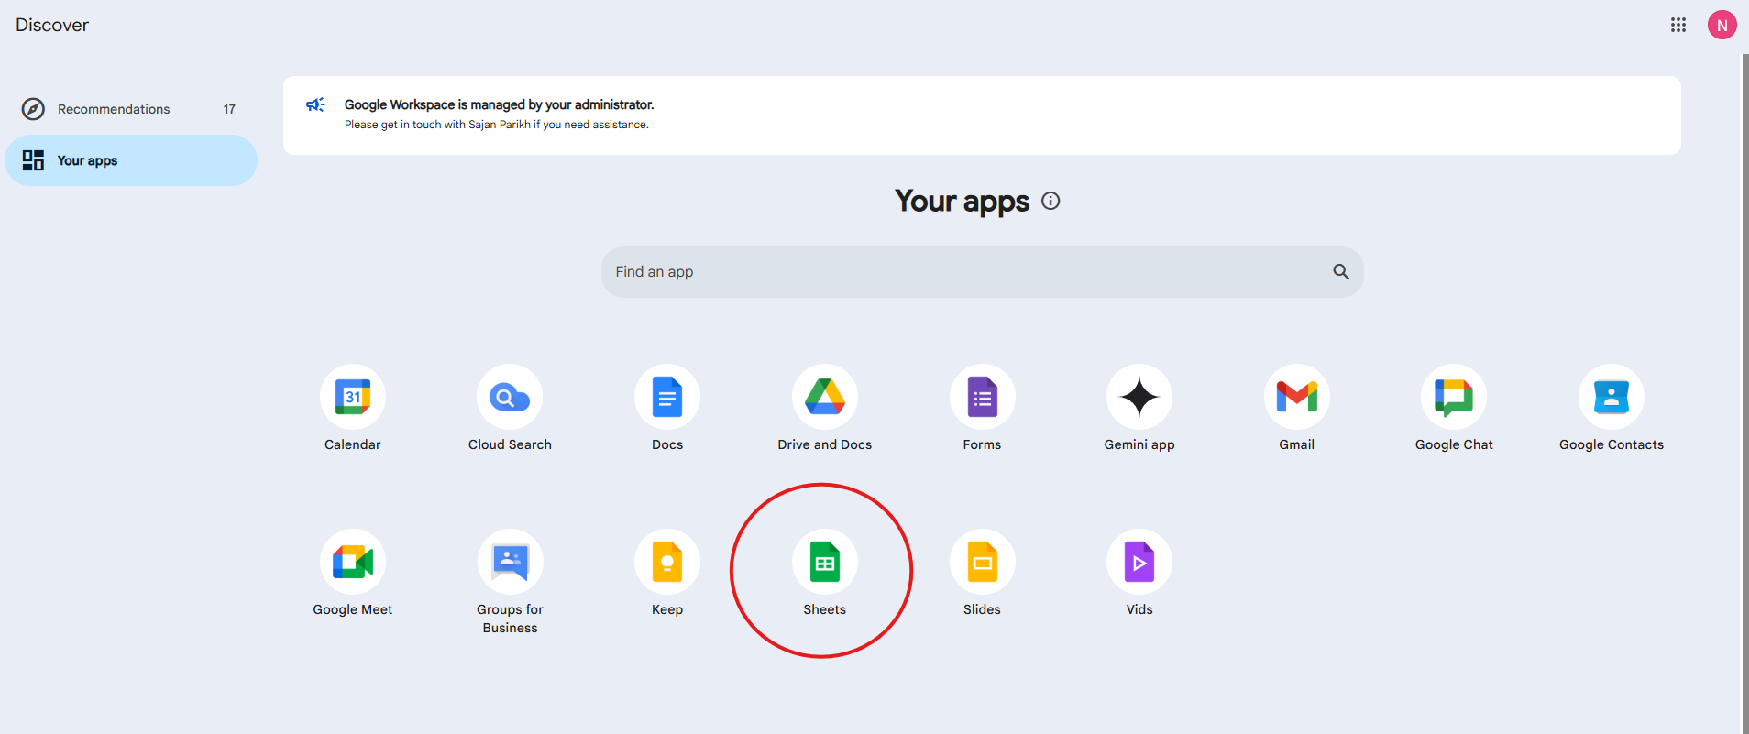
Task: Open the Gmail app icon
Action: (1297, 397)
